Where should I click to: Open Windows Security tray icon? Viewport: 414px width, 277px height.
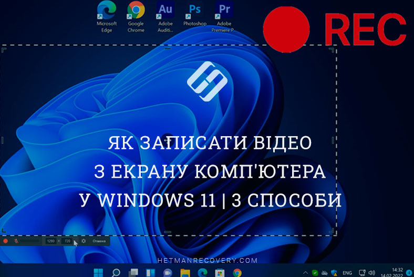point(334,272)
